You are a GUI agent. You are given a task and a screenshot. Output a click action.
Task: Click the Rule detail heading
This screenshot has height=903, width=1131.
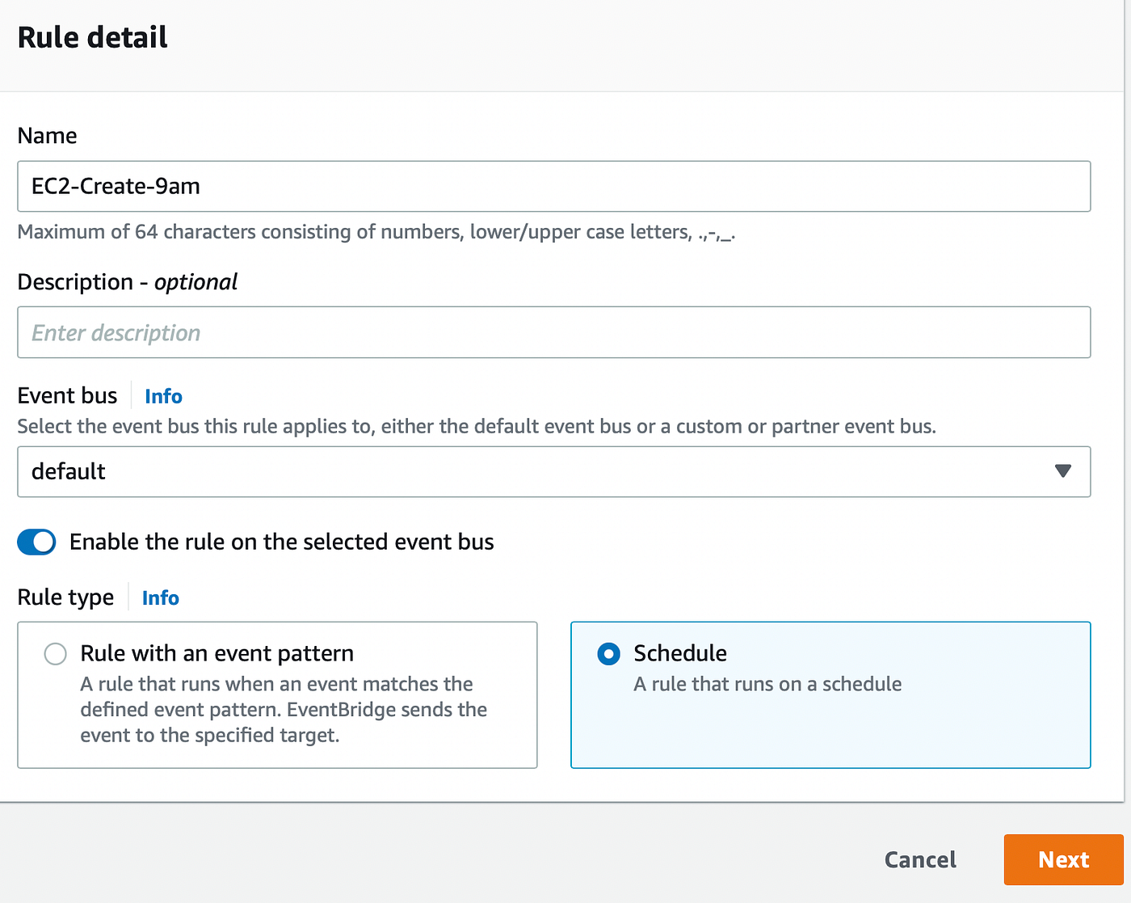pos(92,36)
